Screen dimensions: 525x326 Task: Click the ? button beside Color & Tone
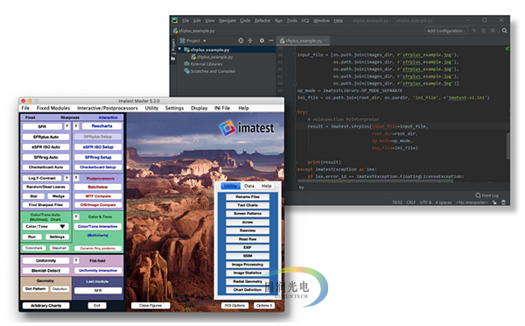tap(76, 216)
